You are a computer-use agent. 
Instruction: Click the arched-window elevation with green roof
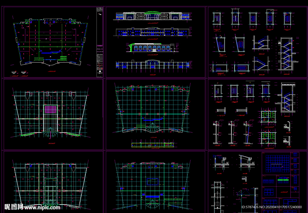coord(150,47)
